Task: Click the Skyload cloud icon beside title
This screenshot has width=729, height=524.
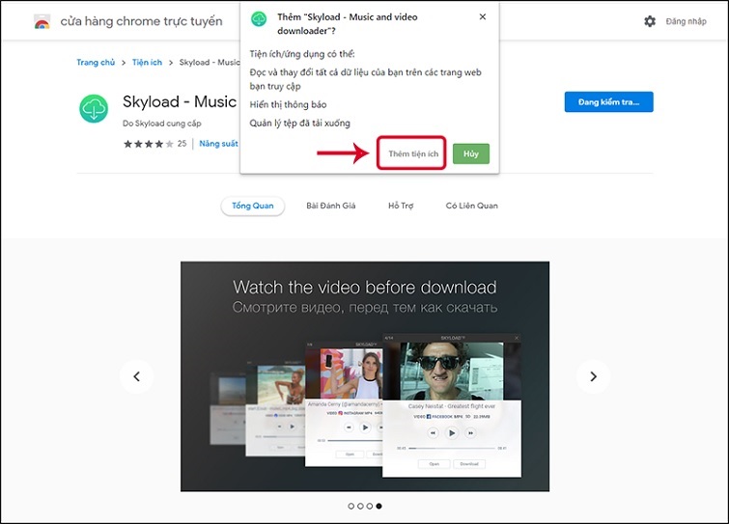Action: (94, 109)
